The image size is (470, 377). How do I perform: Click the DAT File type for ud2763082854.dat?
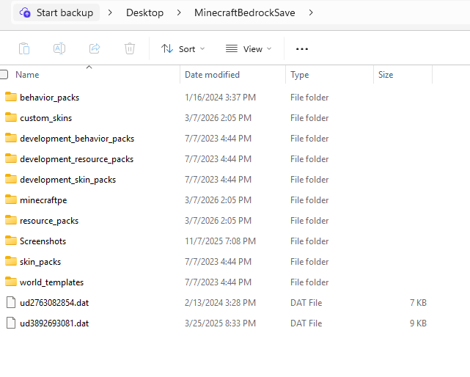(306, 303)
